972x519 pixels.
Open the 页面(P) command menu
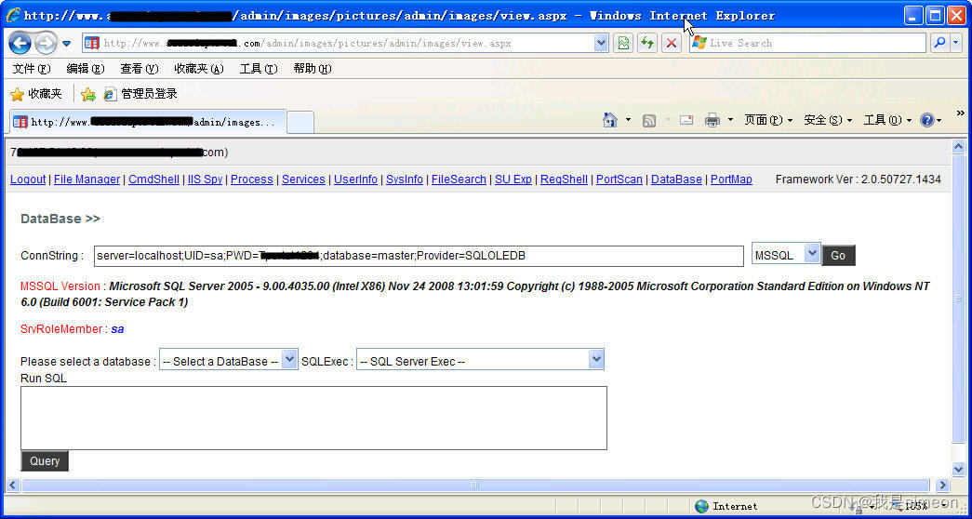(x=768, y=120)
